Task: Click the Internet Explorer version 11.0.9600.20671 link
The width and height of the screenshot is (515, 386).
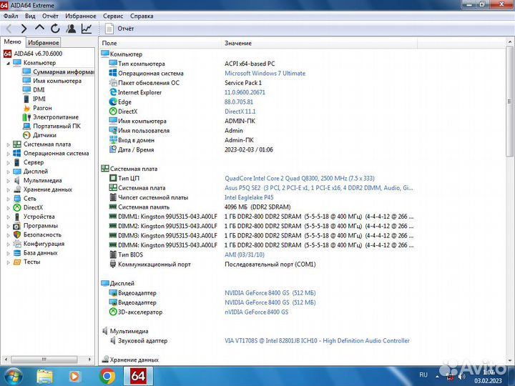Action: [x=245, y=92]
